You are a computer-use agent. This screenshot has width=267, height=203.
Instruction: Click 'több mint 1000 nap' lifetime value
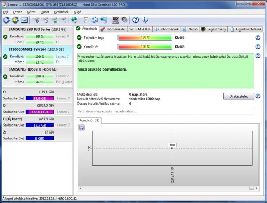(x=145, y=99)
